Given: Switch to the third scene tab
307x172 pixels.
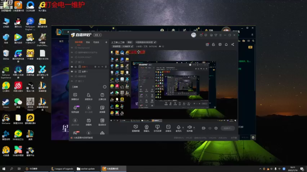Looking at the screenshot, I should [96, 42].
